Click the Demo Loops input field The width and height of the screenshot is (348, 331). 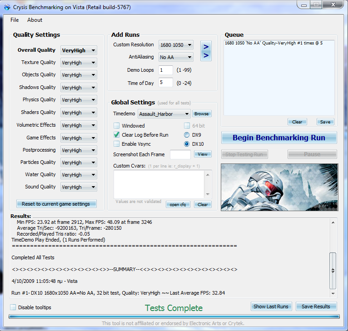click(x=165, y=70)
